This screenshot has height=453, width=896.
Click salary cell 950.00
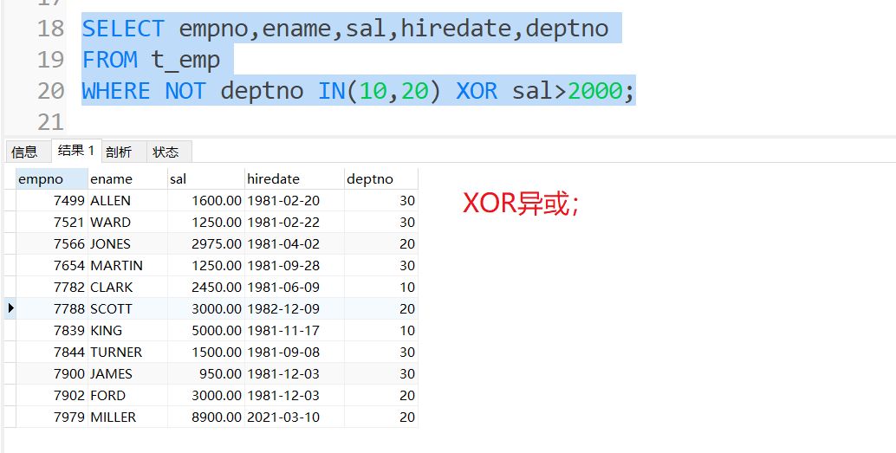(206, 374)
